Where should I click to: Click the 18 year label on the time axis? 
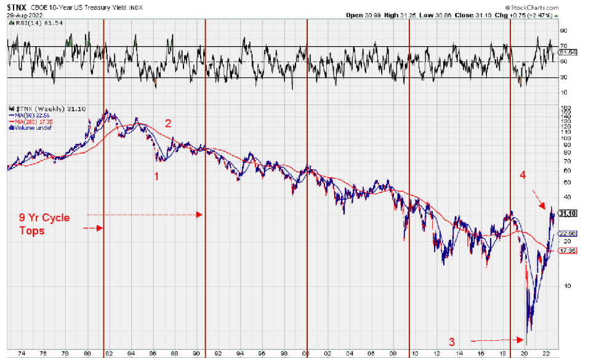502,354
